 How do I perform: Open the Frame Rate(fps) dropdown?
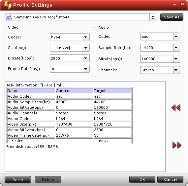coord(86,69)
